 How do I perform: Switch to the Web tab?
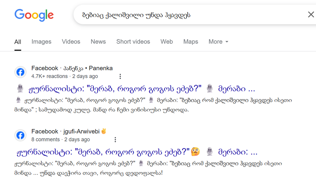167,42
